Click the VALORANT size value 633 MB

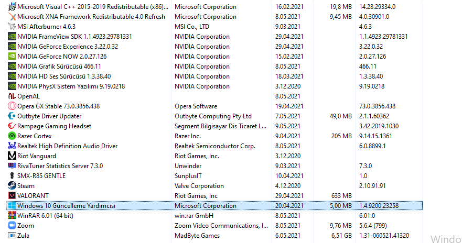pos(341,196)
